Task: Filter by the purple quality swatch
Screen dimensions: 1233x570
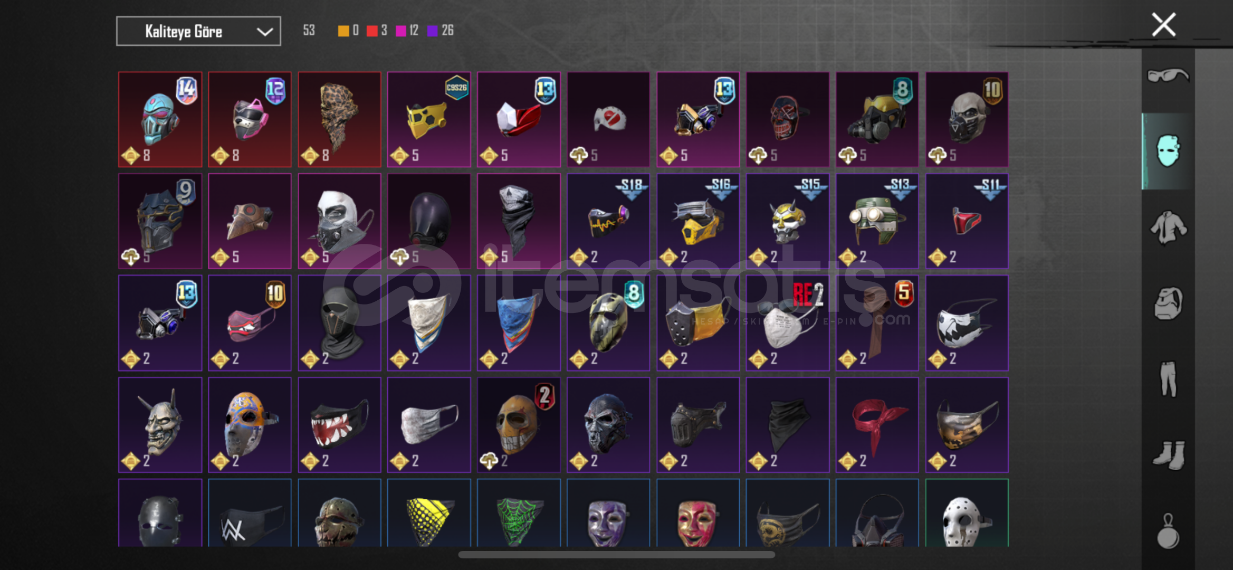Action: pos(432,31)
